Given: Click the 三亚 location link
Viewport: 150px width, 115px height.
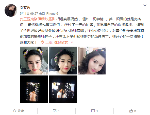Looking at the screenshot, I should coord(49,42).
